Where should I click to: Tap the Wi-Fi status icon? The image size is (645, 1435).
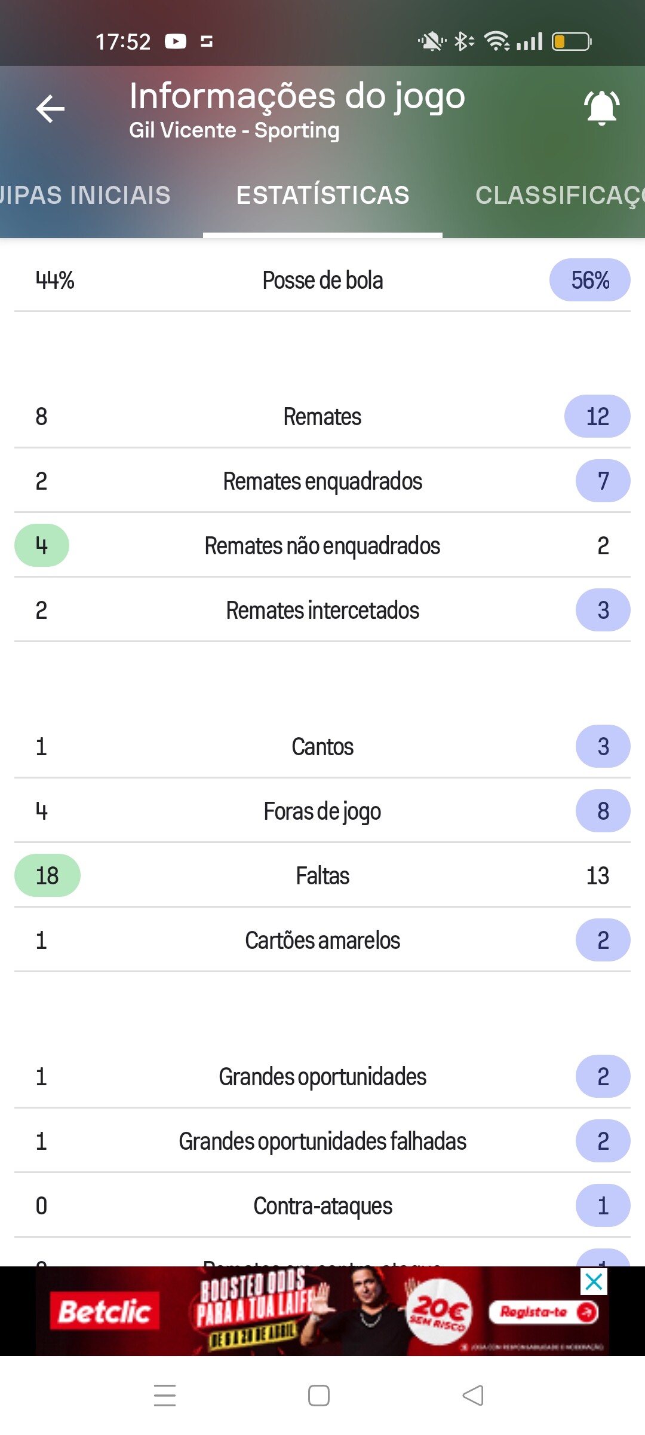tap(496, 41)
